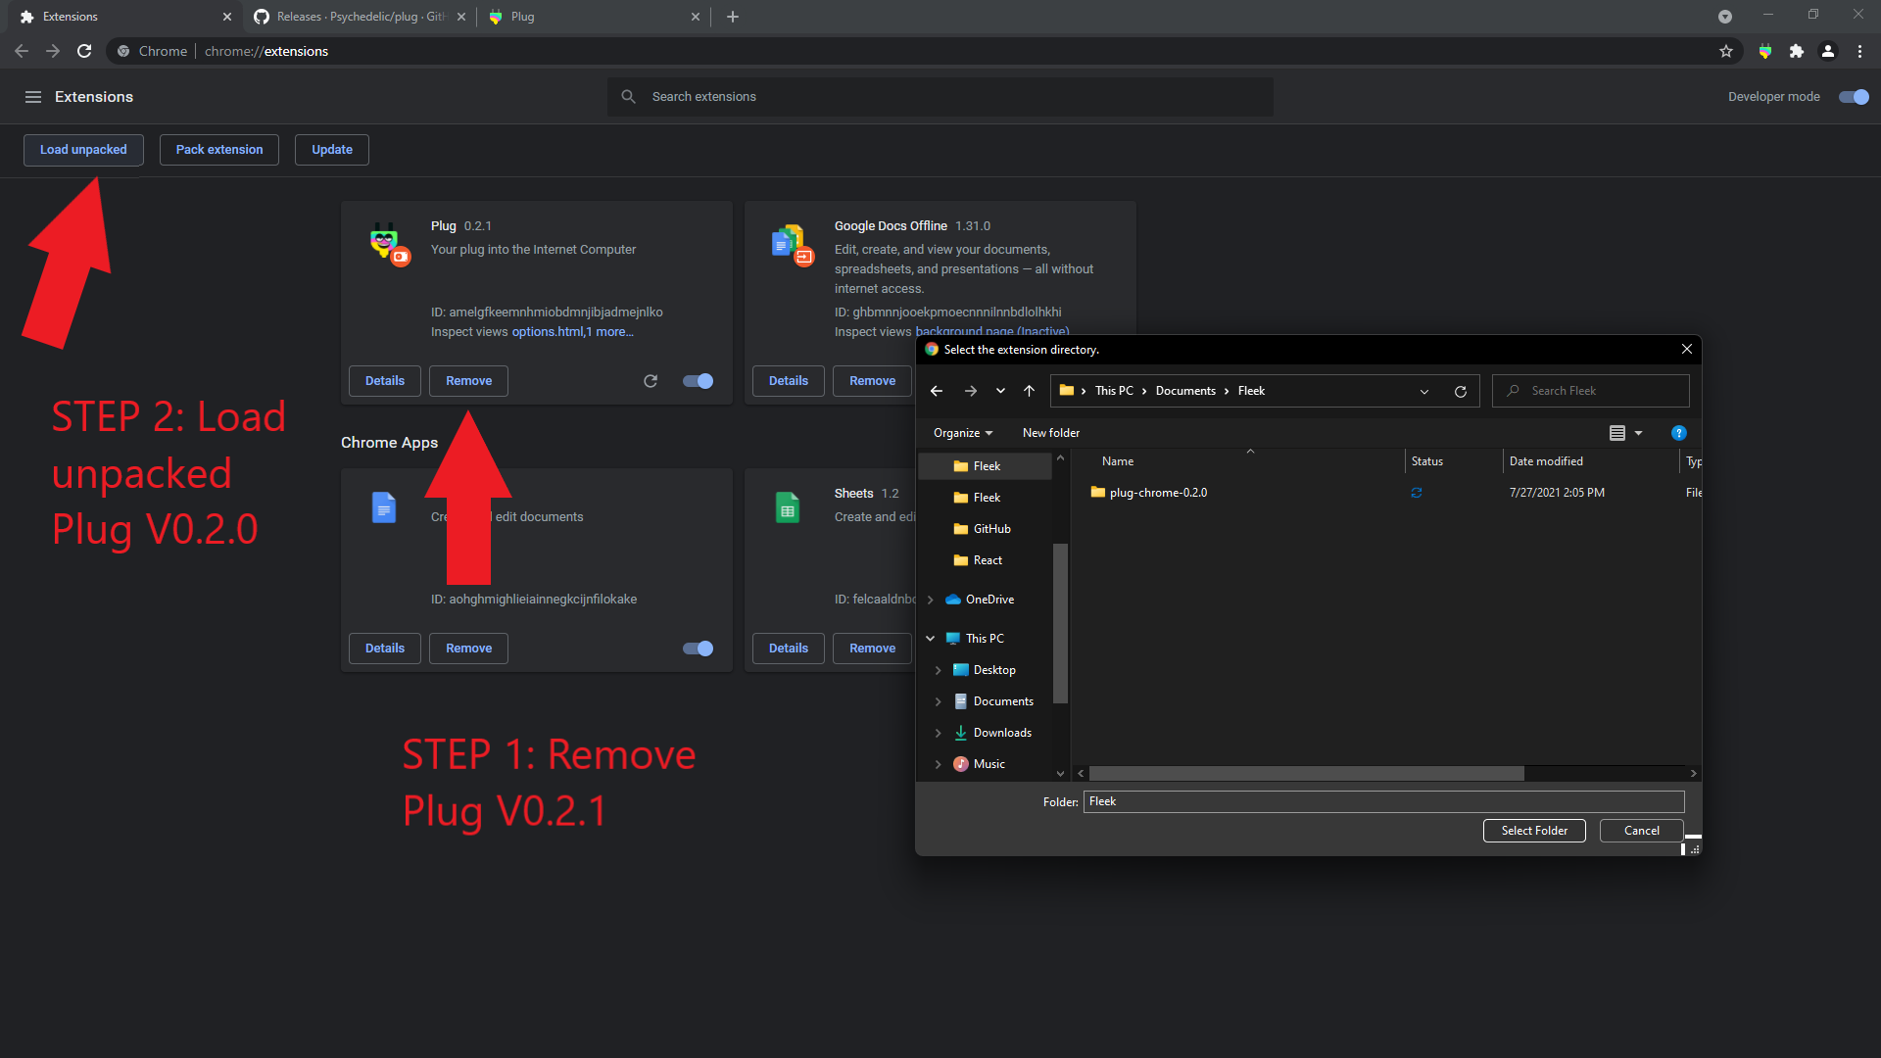The height and width of the screenshot is (1058, 1881).
Task: Switch to the Plug browser tab
Action: (591, 17)
